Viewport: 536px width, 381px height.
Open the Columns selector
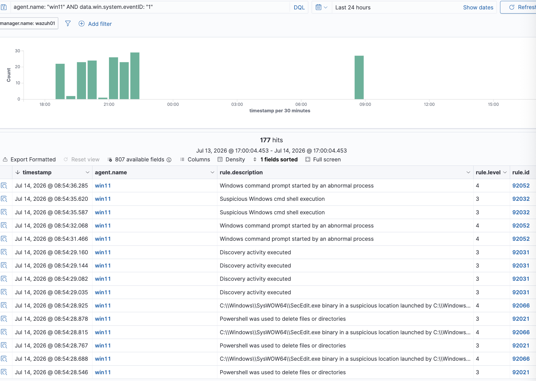[x=195, y=159]
